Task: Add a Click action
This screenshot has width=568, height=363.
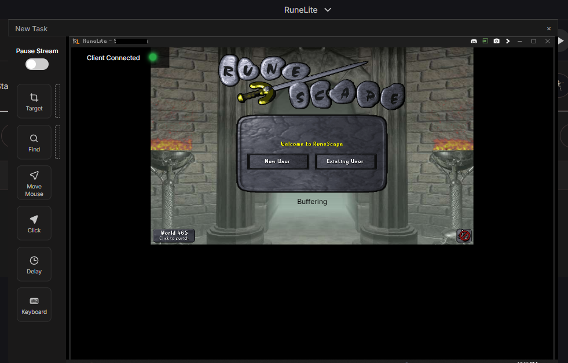Action: pyautogui.click(x=34, y=223)
